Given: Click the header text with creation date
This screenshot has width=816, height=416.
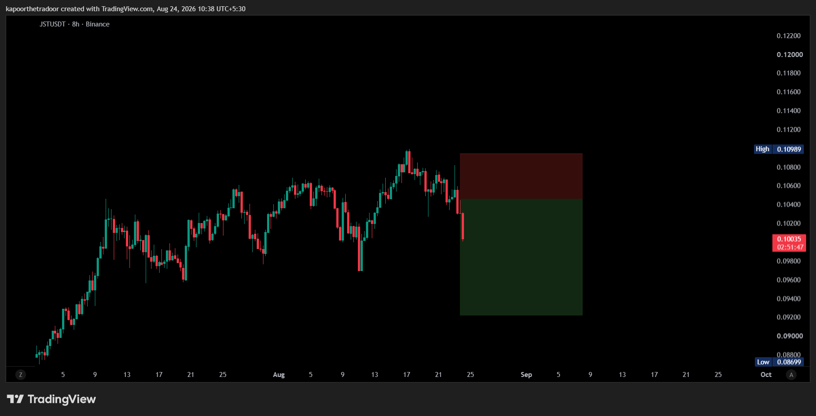Looking at the screenshot, I should pos(125,9).
